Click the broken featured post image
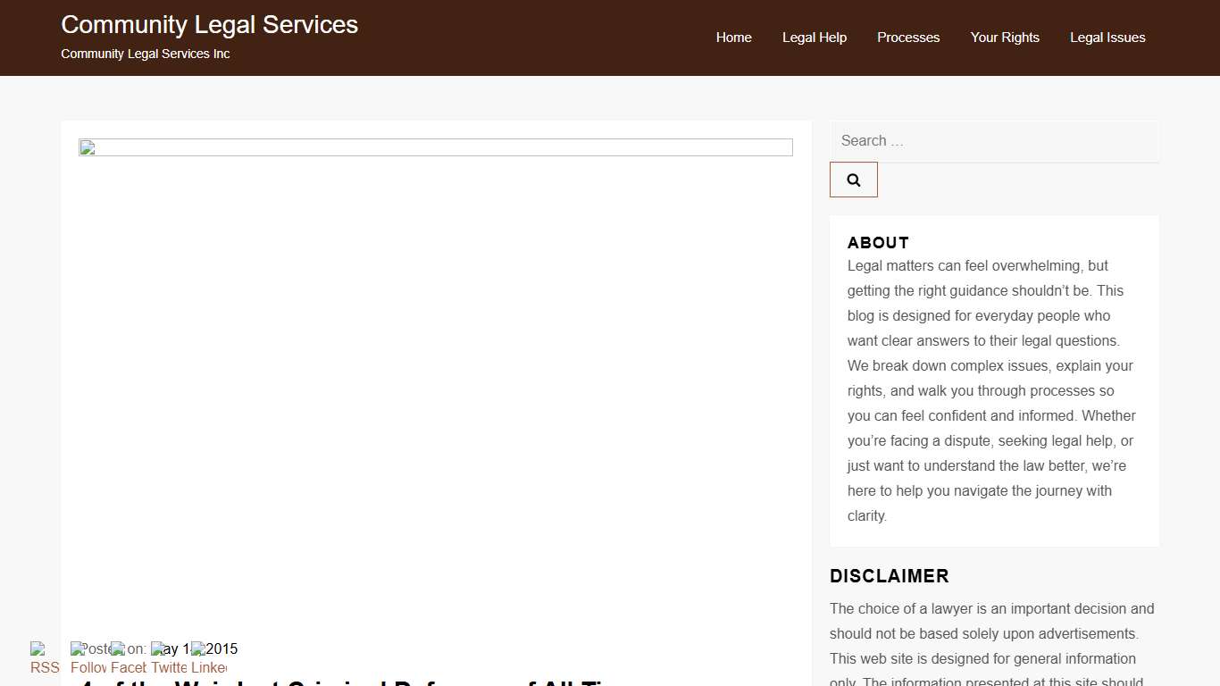 click(435, 147)
